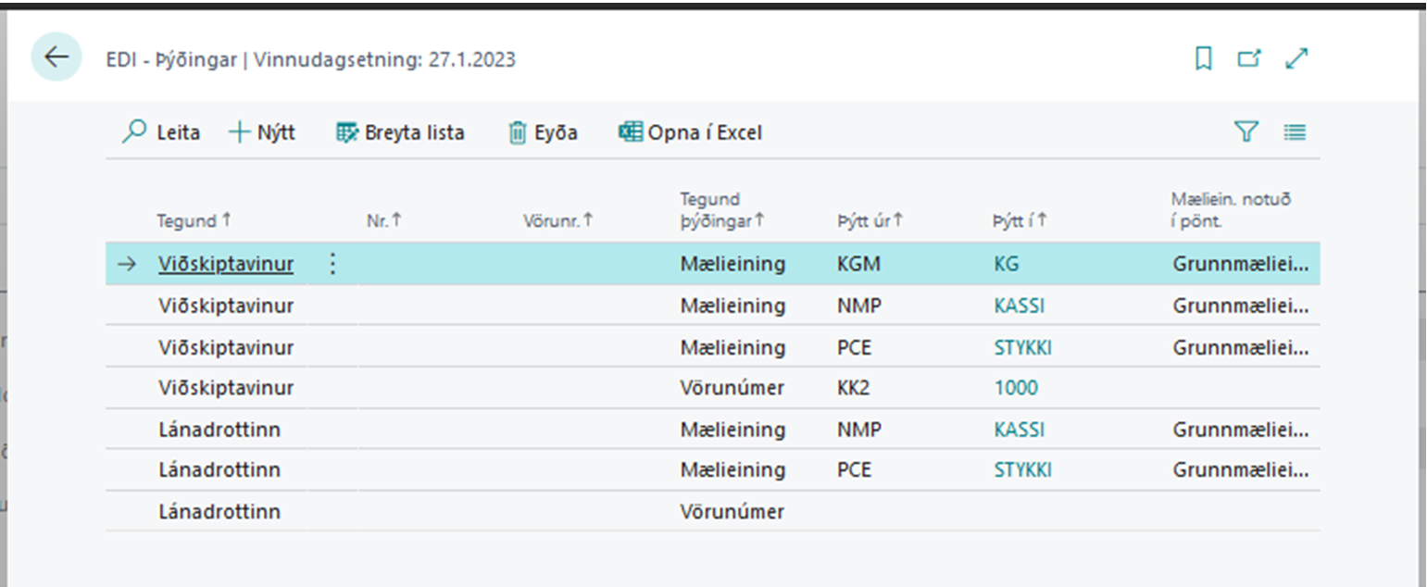This screenshot has width=1427, height=587.
Task: Click Eyða to delete the row
Action: (543, 132)
